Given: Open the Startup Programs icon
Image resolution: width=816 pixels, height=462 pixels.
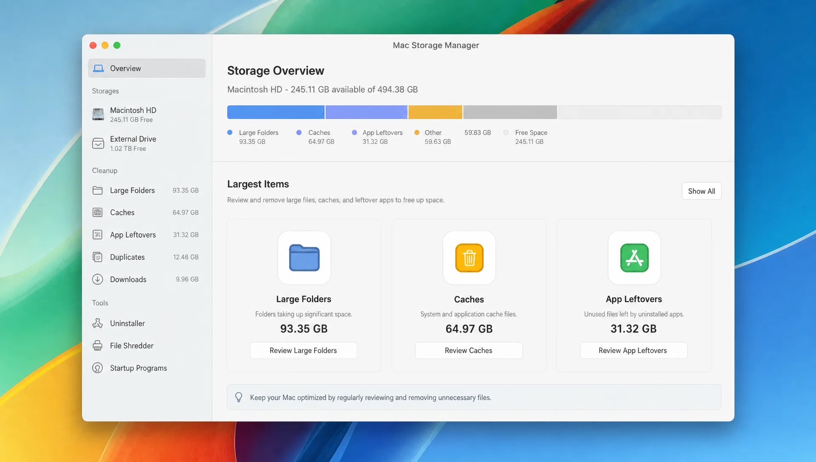Looking at the screenshot, I should tap(98, 368).
